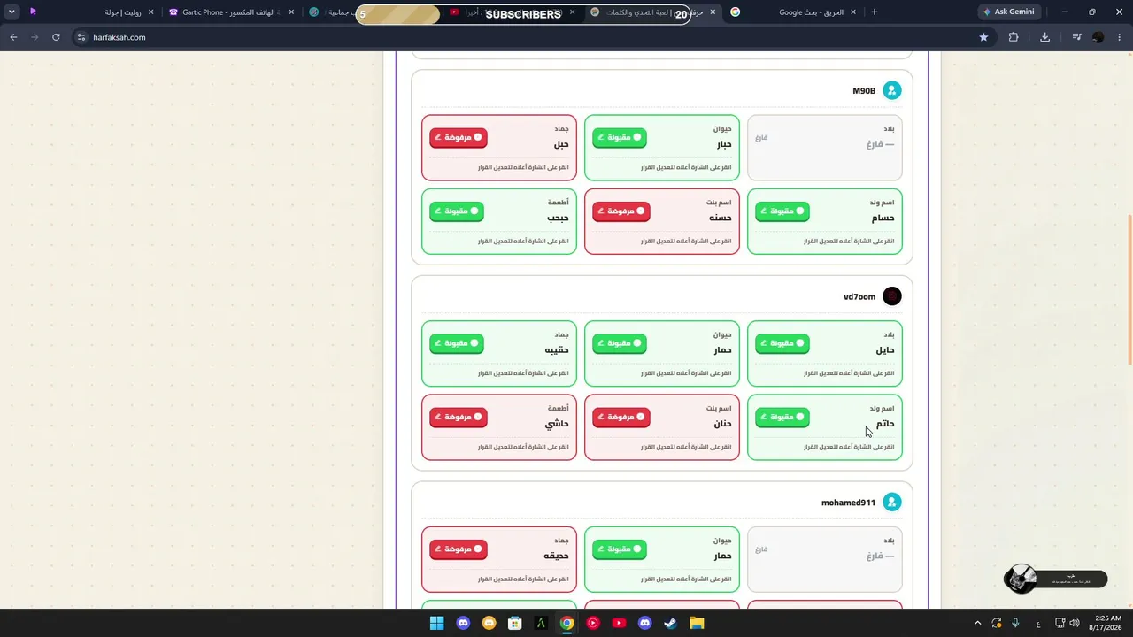1133x637 pixels.
Task: View site information for harfaksah.com
Action: tap(81, 37)
